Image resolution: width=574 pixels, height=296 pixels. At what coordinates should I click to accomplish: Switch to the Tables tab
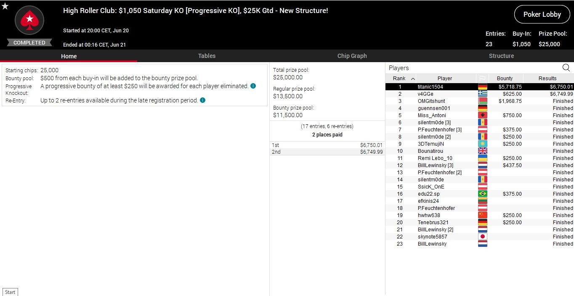[207, 56]
